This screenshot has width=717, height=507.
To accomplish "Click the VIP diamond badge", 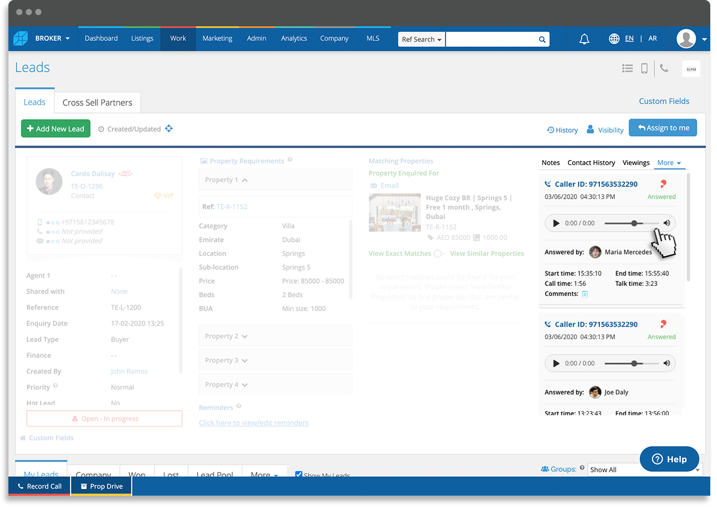I will 164,196.
